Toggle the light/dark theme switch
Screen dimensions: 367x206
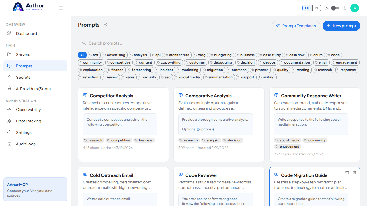point(335,8)
